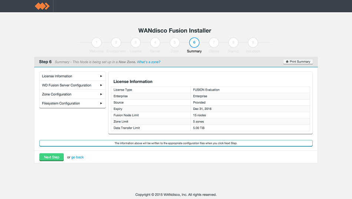The width and height of the screenshot is (352, 199).
Task: Go to step 8 Startup circle
Action: point(233,42)
